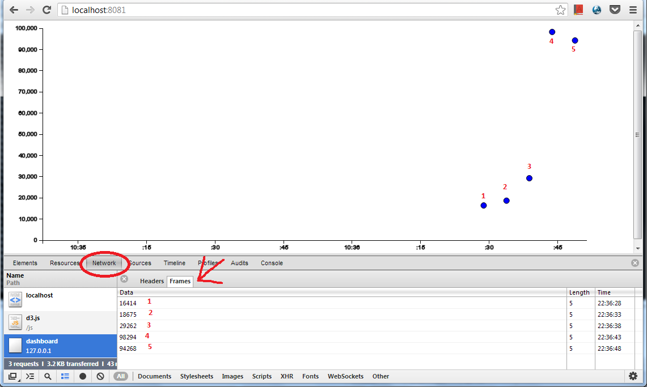The height and width of the screenshot is (387, 647).
Task: Select the localhost request row
Action: (x=61, y=299)
